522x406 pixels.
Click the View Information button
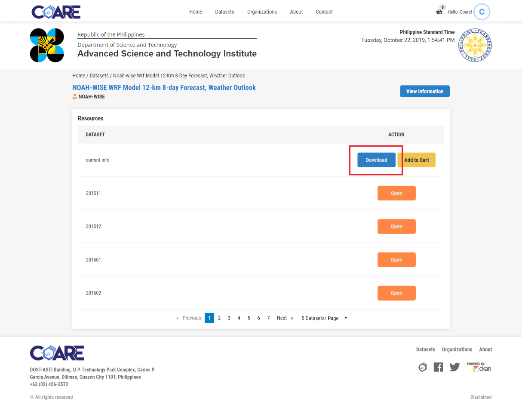pos(425,91)
